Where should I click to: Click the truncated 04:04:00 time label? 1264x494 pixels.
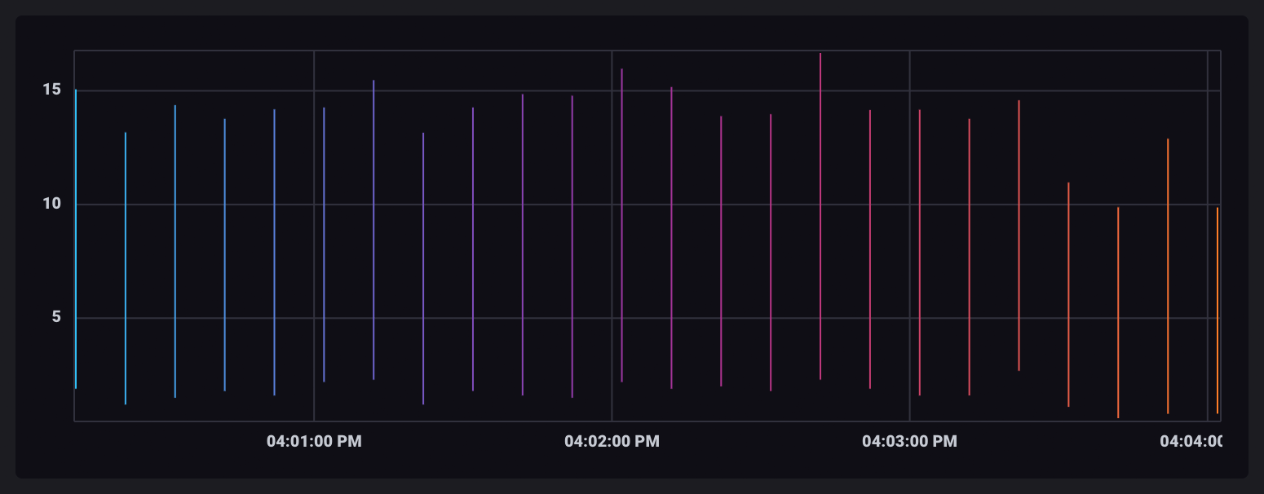[1191, 442]
